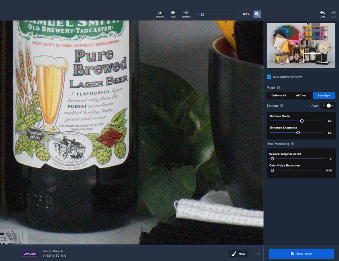Open help for Post-Processing section
The width and height of the screenshot is (339, 261).
click(293, 144)
